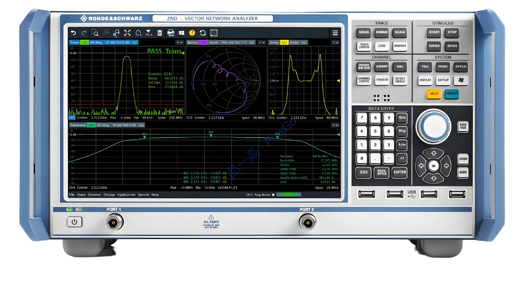Open the File menu on the screen
This screenshot has width=524, height=294.
coord(72,194)
